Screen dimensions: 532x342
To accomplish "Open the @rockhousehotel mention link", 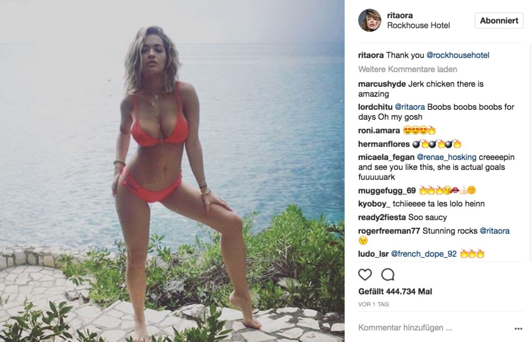I will click(x=458, y=55).
